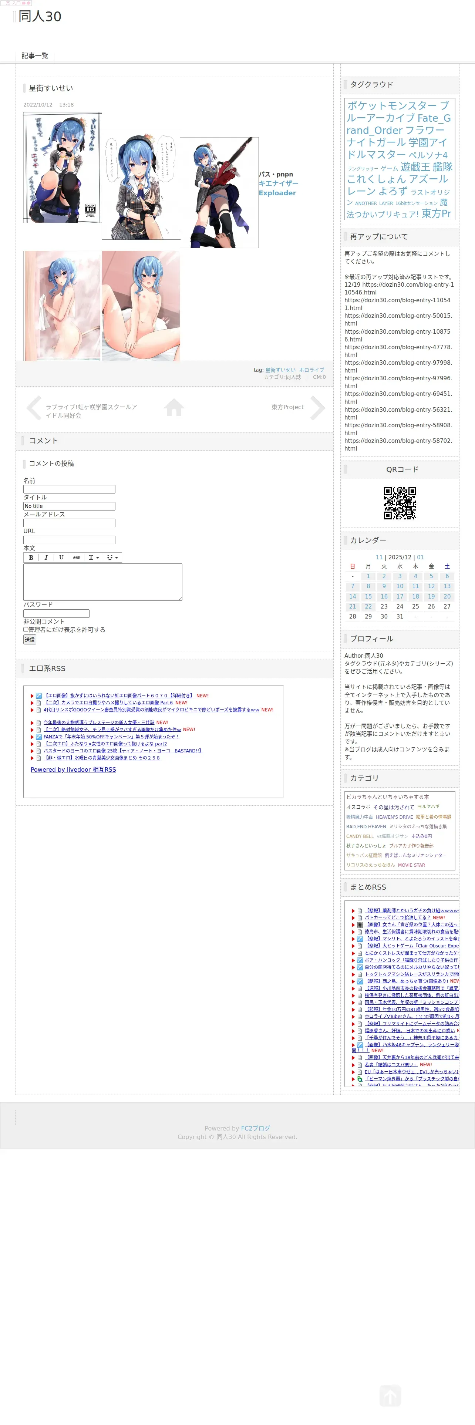The height and width of the screenshot is (1425, 475).
Task: Click the 星街すいせい article heading
Action: coord(51,88)
